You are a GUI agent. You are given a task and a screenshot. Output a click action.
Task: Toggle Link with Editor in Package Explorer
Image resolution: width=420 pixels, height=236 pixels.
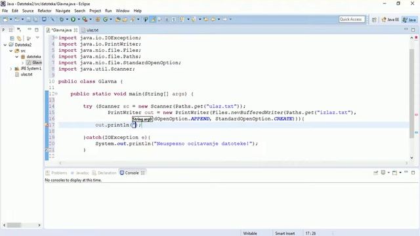[x=19, y=38]
